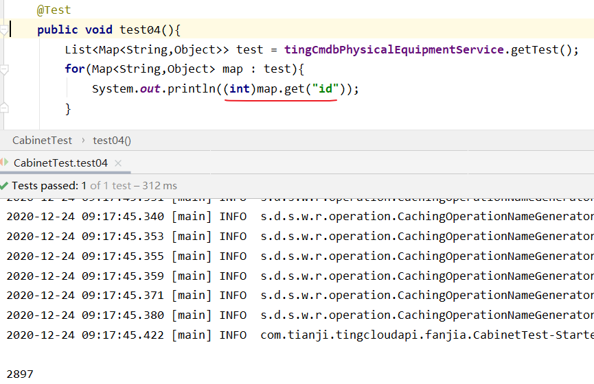Viewport: 594px width, 384px height.
Task: Select CabinetTest in the breadcrumb bar
Action: [42, 141]
